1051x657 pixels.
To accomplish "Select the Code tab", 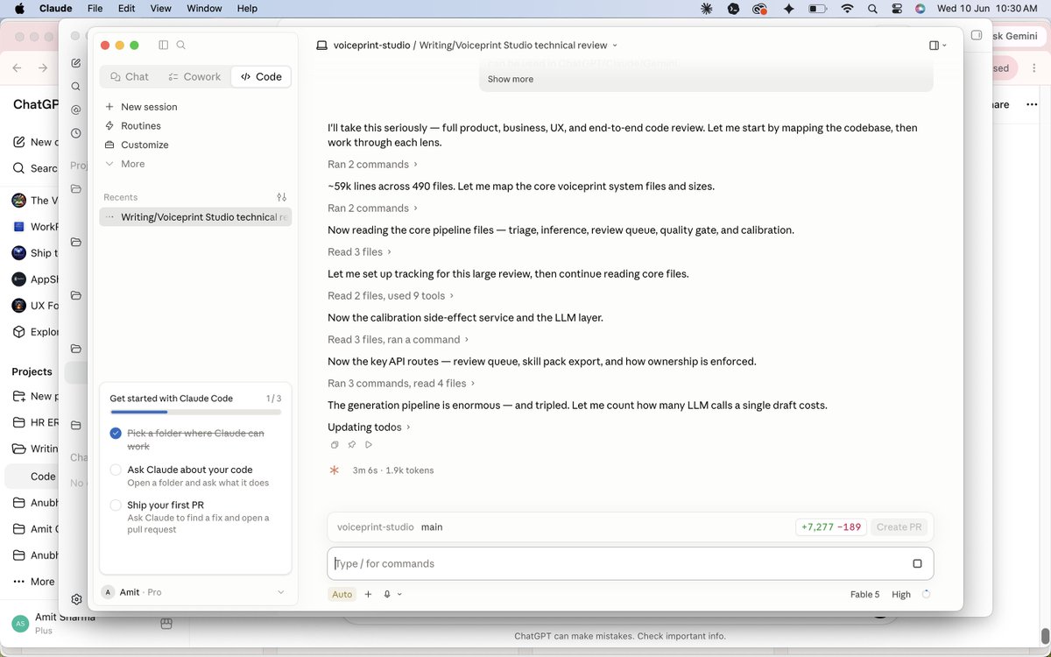I will point(261,77).
